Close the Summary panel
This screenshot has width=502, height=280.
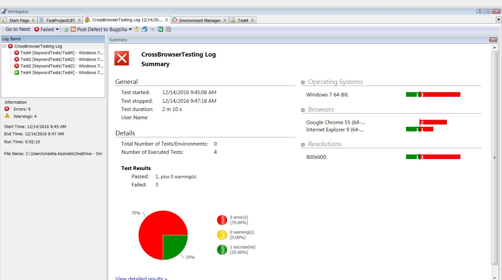[x=493, y=40]
